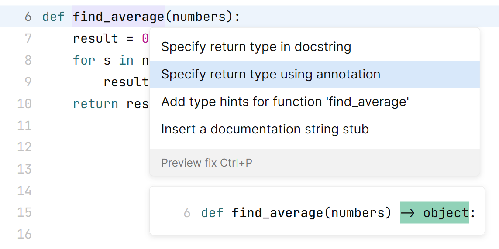The height and width of the screenshot is (249, 499).
Task: Click gutter line number 16
Action: pos(24,234)
